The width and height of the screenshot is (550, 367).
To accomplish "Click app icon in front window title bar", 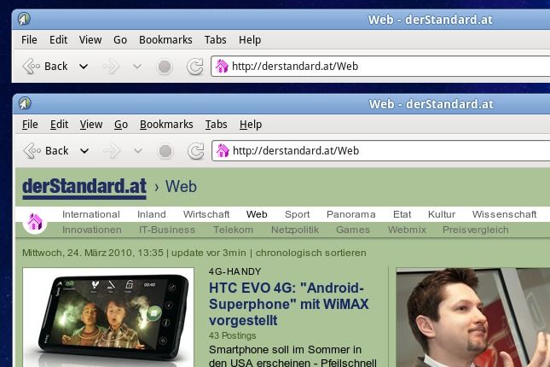I will pos(25,103).
